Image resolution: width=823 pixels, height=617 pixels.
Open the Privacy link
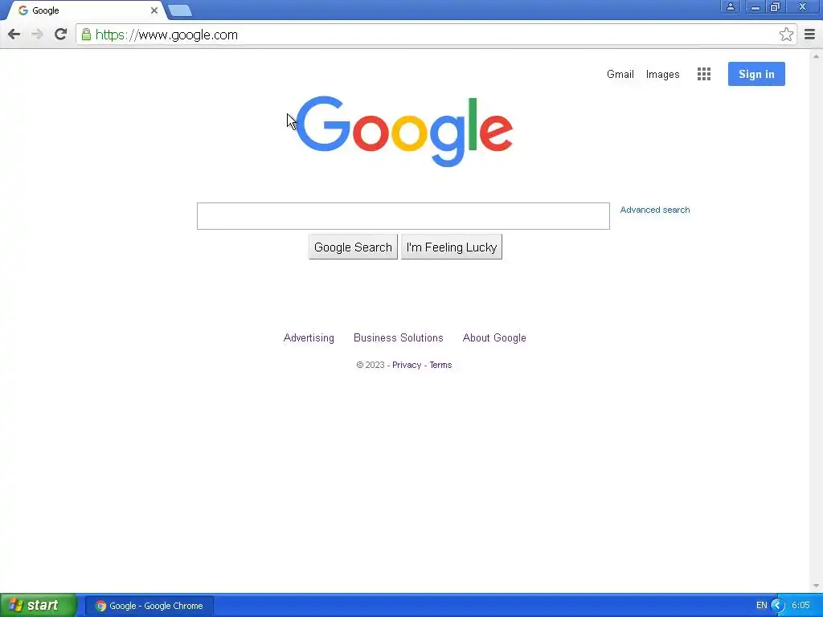pyautogui.click(x=407, y=366)
